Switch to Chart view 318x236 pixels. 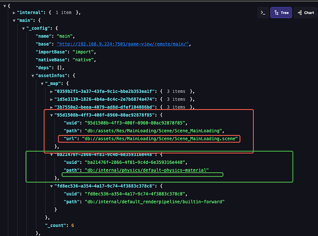click(x=306, y=13)
